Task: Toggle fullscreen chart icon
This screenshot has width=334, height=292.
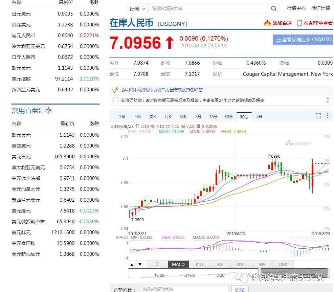Action: coord(318,116)
